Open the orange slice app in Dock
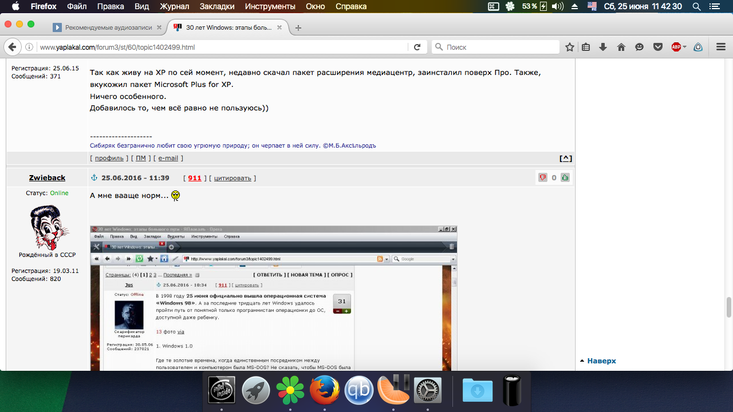This screenshot has width=733, height=412. (393, 389)
